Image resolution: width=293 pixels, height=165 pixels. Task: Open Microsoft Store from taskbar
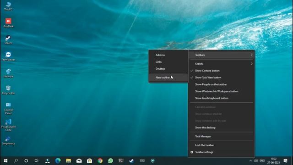click(89, 161)
